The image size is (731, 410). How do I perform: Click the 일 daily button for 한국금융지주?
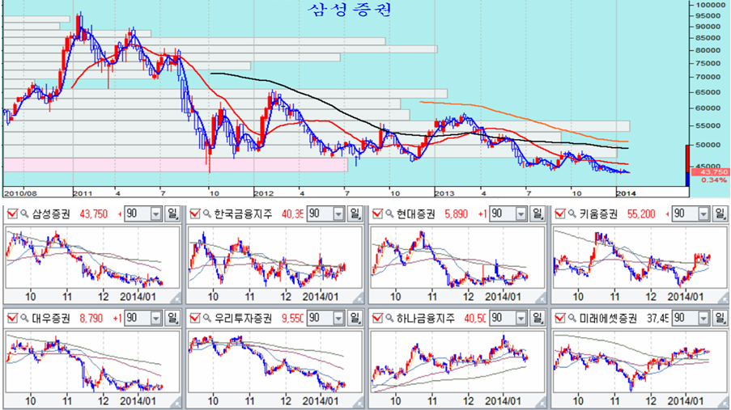(355, 213)
